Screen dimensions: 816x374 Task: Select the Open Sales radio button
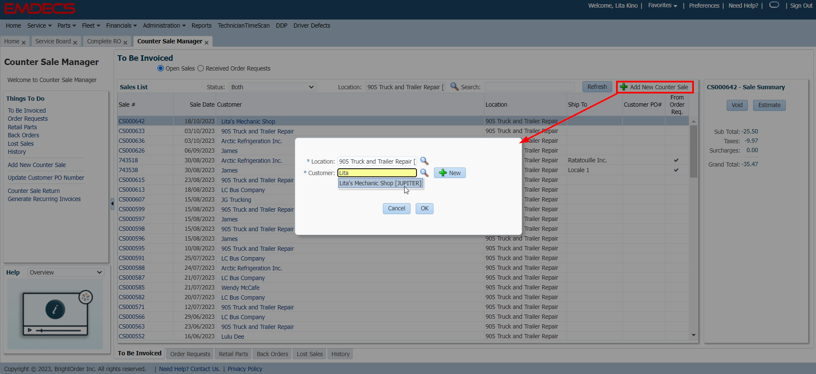(x=160, y=68)
